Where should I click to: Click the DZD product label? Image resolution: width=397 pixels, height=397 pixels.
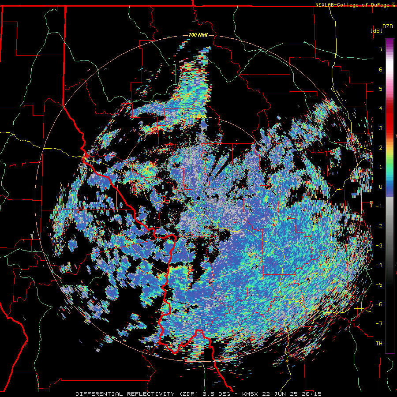pyautogui.click(x=387, y=26)
